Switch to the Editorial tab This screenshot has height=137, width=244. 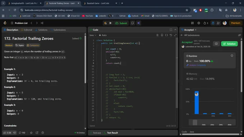[x=27, y=30]
